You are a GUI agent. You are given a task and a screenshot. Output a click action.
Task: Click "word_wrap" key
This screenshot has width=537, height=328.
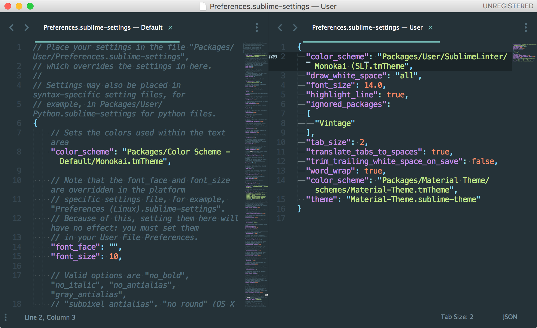coord(331,171)
